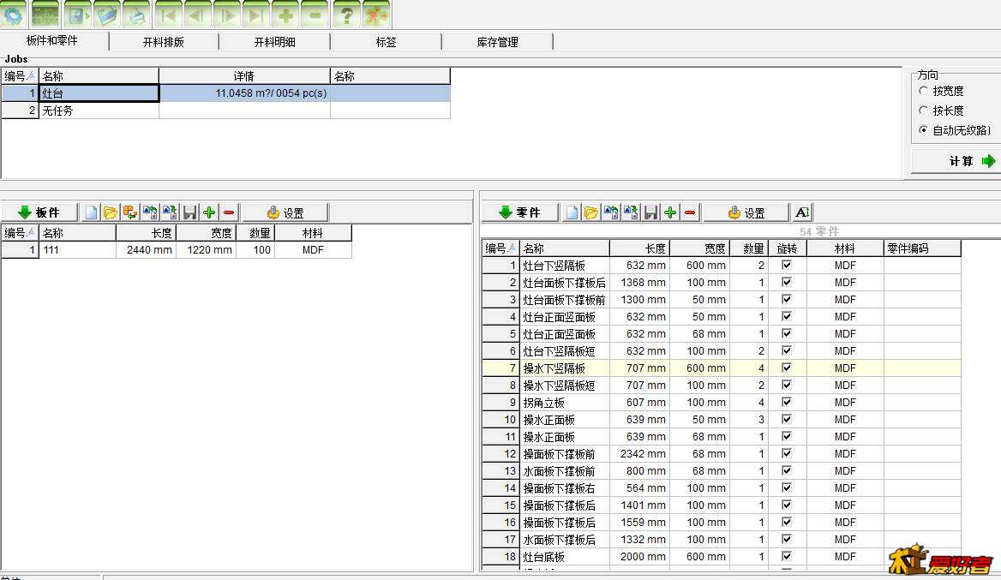Select the 灶台 job name cell

click(99, 93)
